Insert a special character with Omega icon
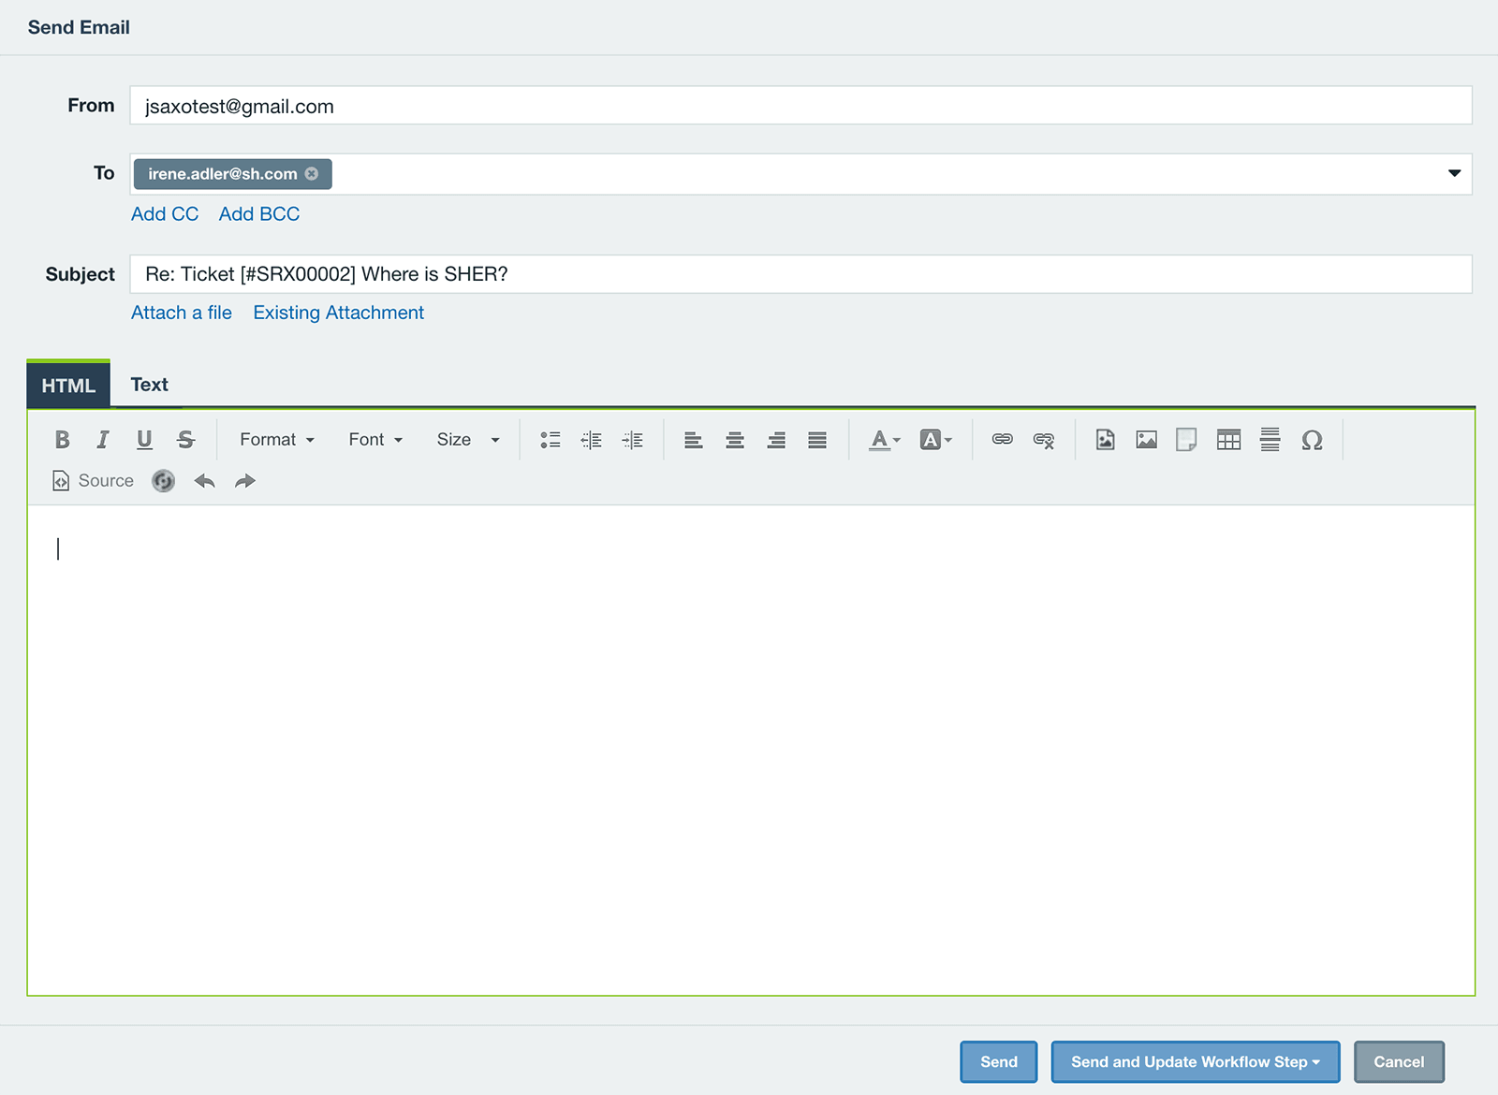The width and height of the screenshot is (1498, 1095). tap(1312, 440)
